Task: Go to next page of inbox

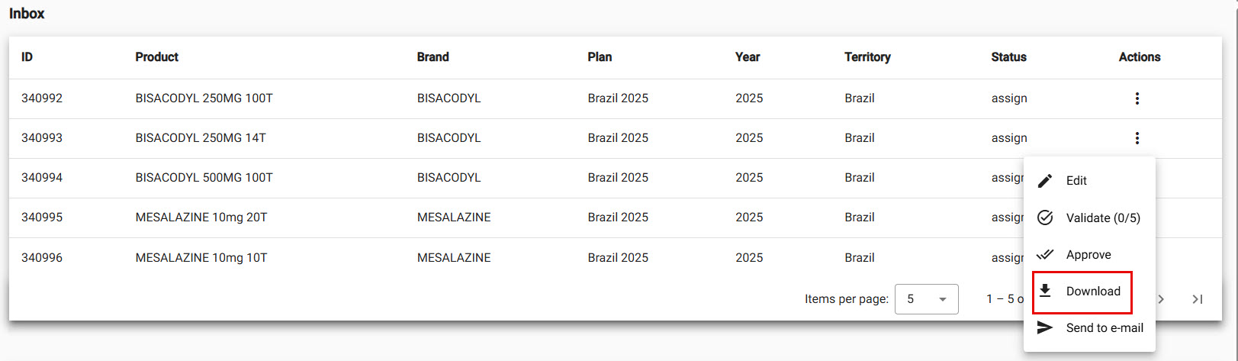Action: click(x=1161, y=299)
